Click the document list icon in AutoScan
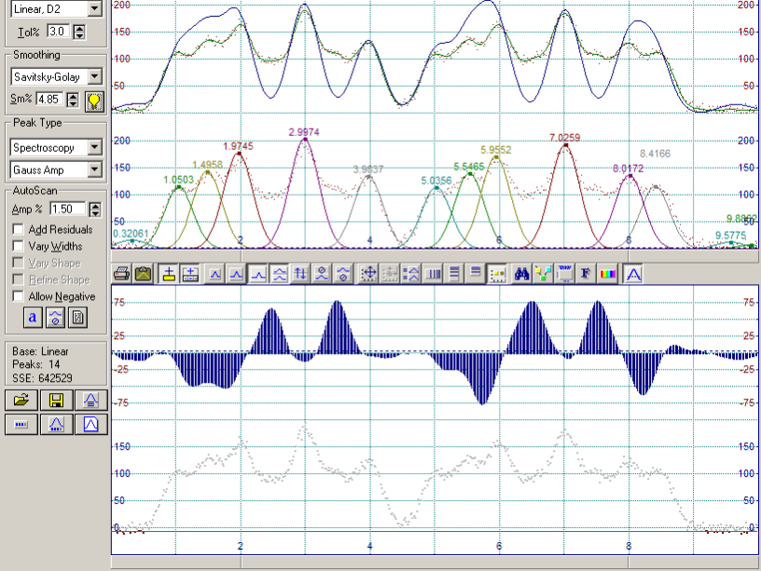 [78, 318]
